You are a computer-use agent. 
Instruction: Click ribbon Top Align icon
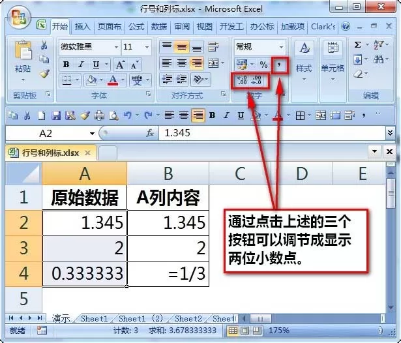[167, 46]
